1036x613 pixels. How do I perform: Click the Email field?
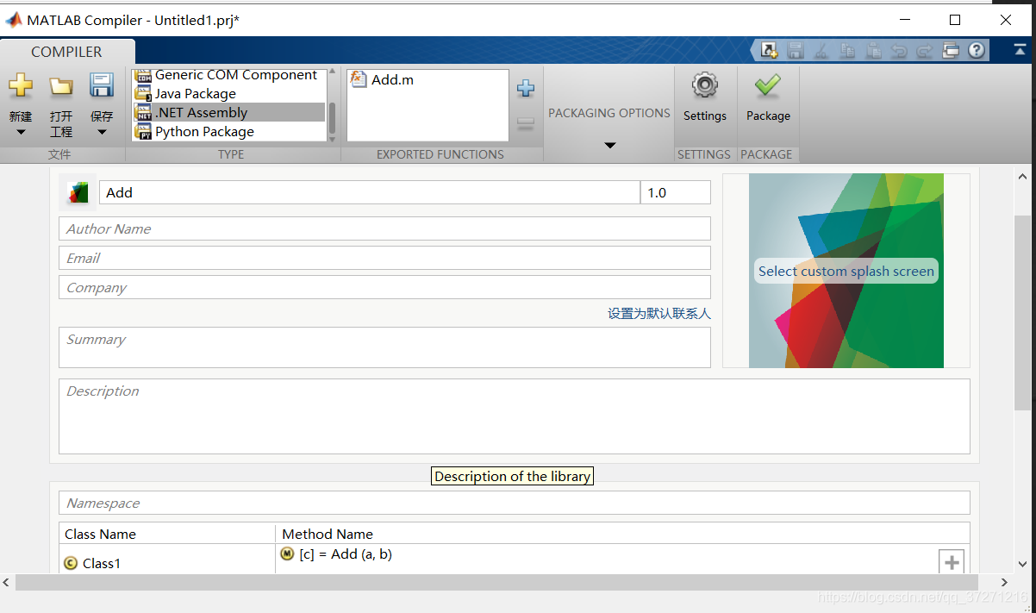384,258
